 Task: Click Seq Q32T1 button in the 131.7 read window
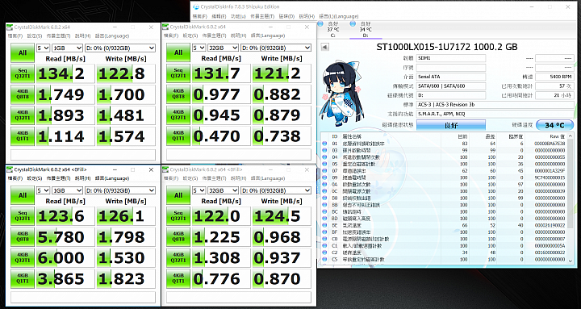click(178, 73)
